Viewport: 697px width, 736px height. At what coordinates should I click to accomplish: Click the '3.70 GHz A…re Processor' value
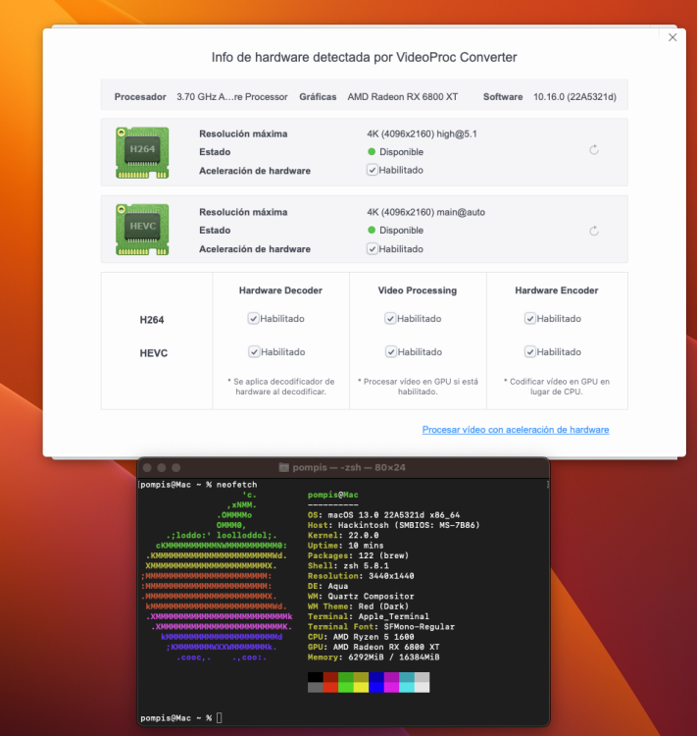click(232, 97)
